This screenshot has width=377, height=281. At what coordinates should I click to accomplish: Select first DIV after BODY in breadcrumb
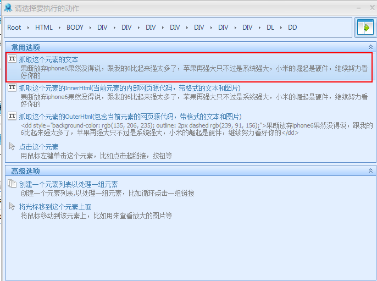(x=102, y=27)
